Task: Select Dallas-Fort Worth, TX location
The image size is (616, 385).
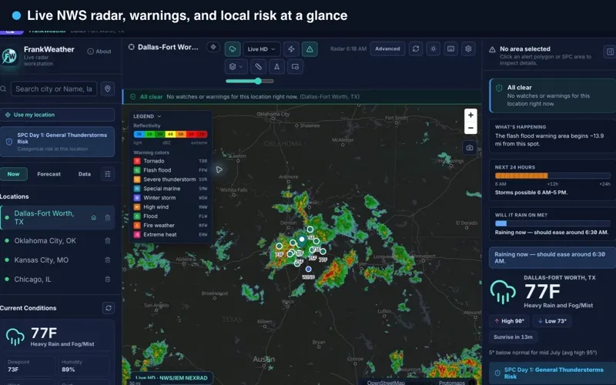Action: [x=57, y=218]
